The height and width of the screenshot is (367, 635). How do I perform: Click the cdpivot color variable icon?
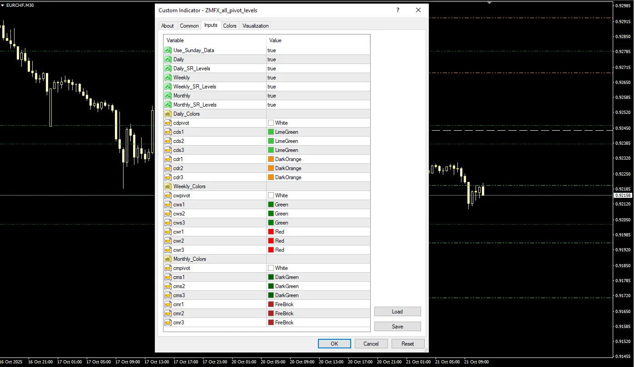point(168,123)
